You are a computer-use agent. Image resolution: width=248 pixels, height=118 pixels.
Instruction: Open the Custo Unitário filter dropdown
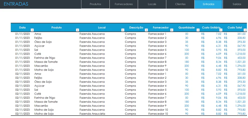[x=221, y=30]
